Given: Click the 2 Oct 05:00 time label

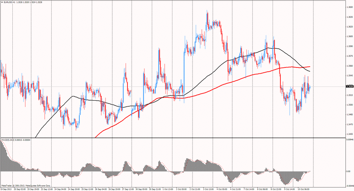Looking at the screenshot, I should click(x=182, y=190).
